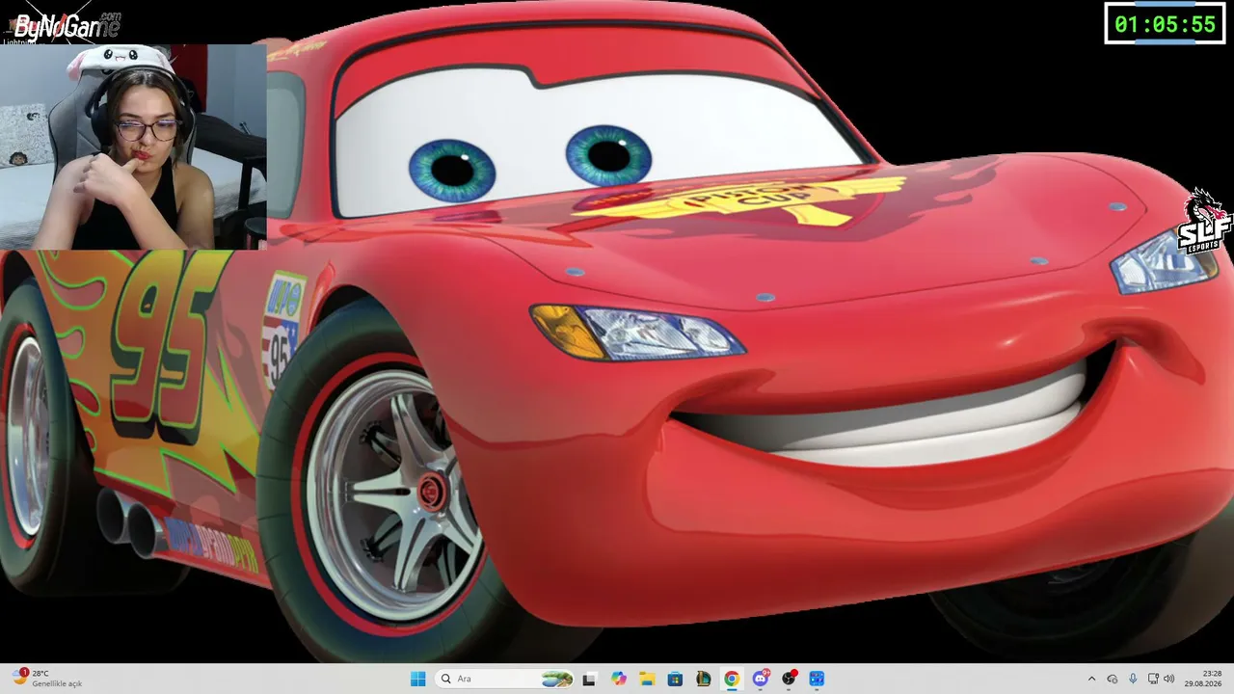Open the blue grid app on the taskbar
The width and height of the screenshot is (1234, 694).
pos(817,679)
